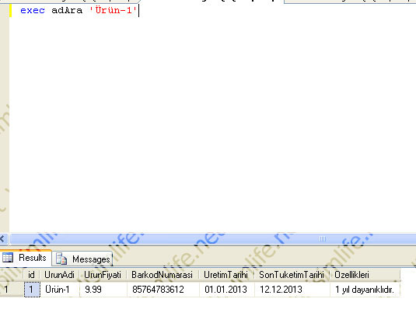
Task: Click the barcode cell 85764783612
Action: pyautogui.click(x=163, y=289)
